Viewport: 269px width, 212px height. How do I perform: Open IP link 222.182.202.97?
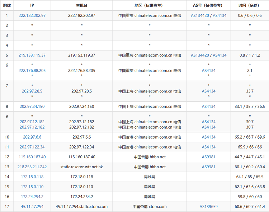pos(32,15)
